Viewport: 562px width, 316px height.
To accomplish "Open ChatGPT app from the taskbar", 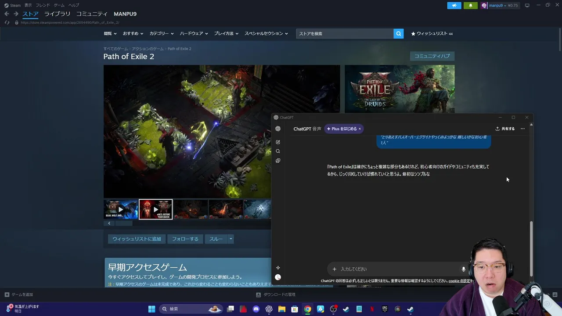I will (x=269, y=309).
